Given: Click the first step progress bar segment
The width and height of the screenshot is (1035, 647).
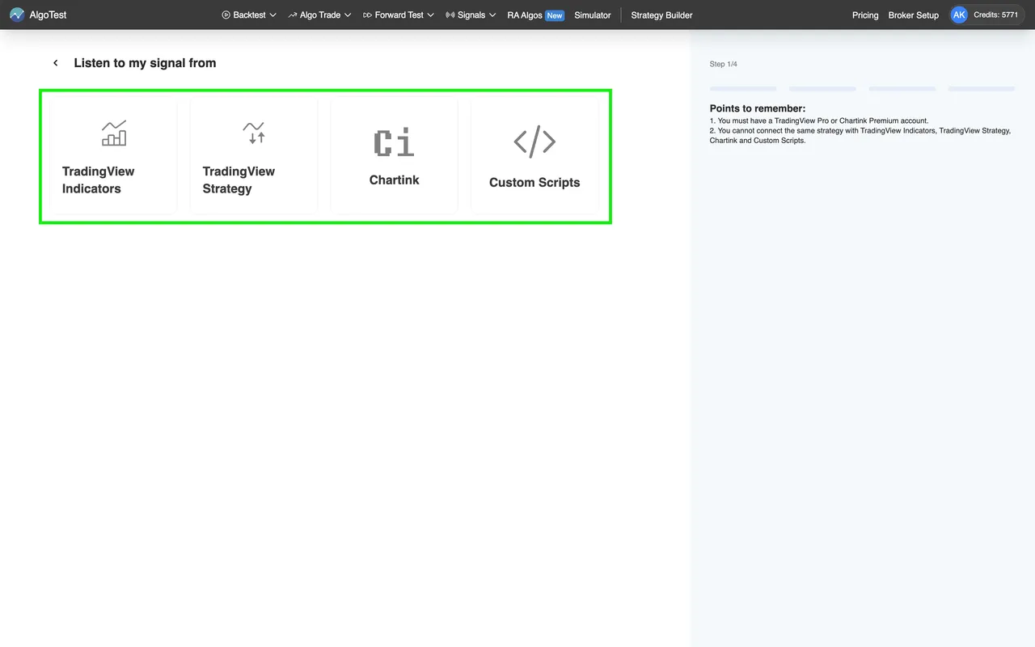Looking at the screenshot, I should click(743, 88).
